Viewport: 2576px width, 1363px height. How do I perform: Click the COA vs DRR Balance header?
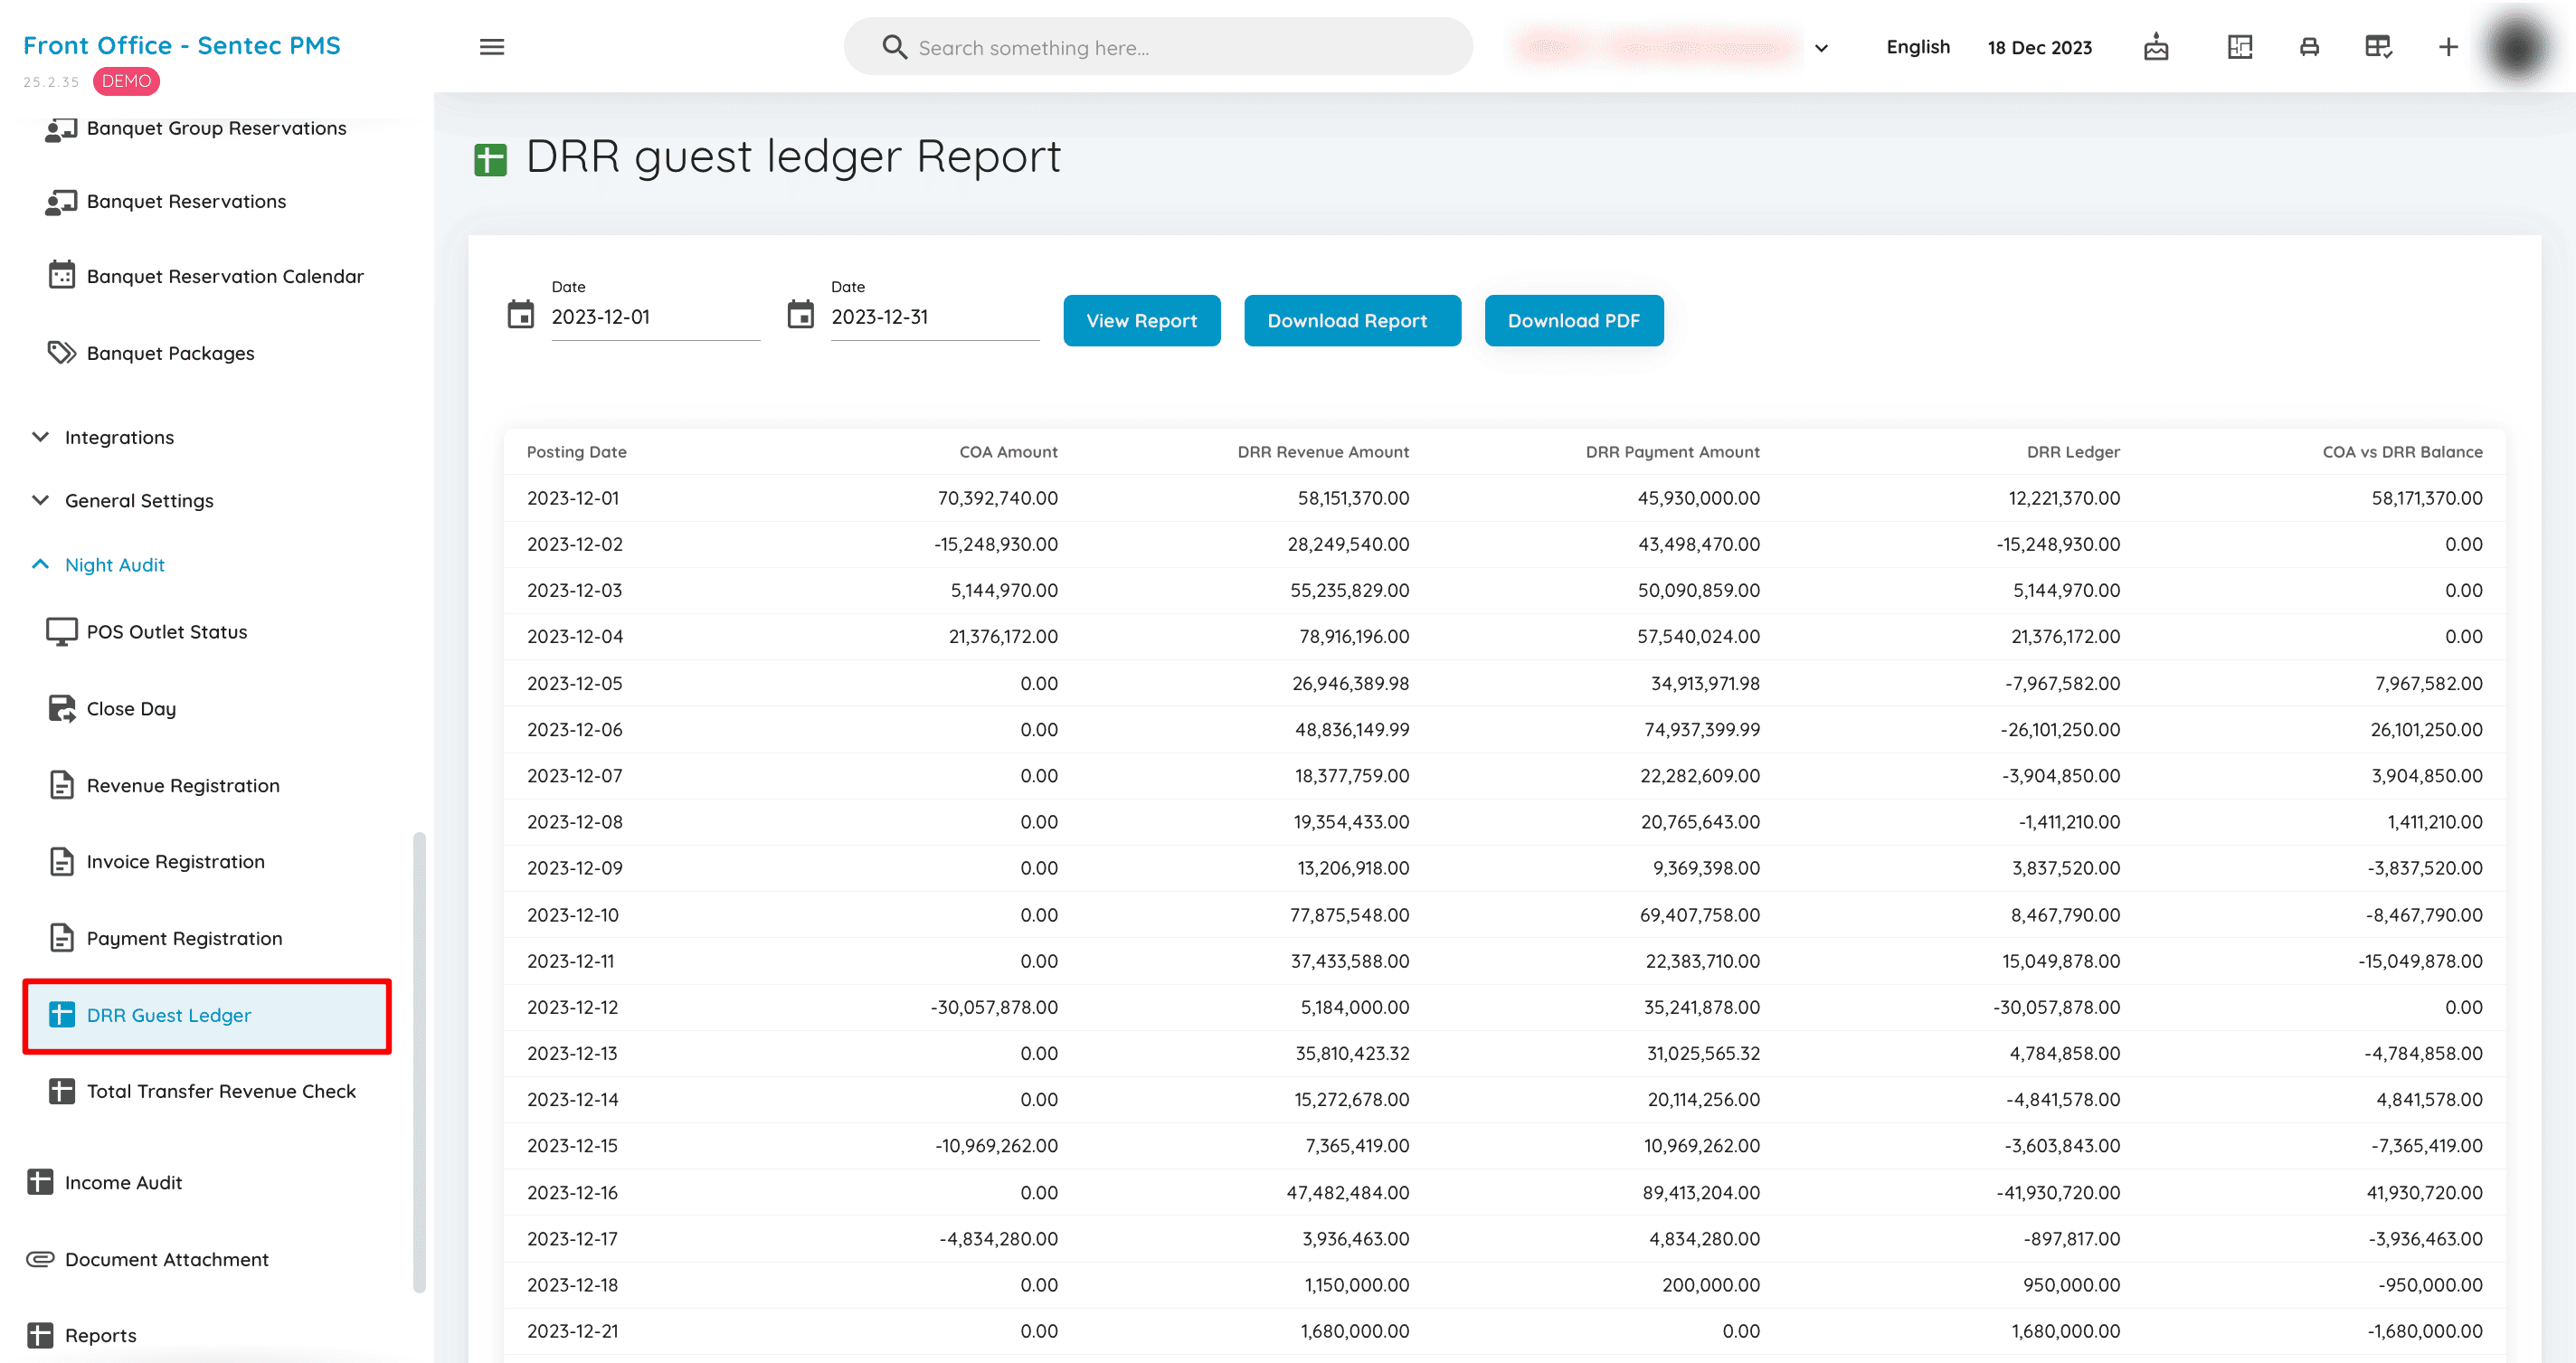tap(2401, 452)
